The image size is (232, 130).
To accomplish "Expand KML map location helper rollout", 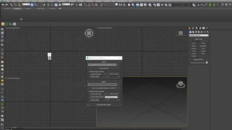I will click(x=104, y=105).
